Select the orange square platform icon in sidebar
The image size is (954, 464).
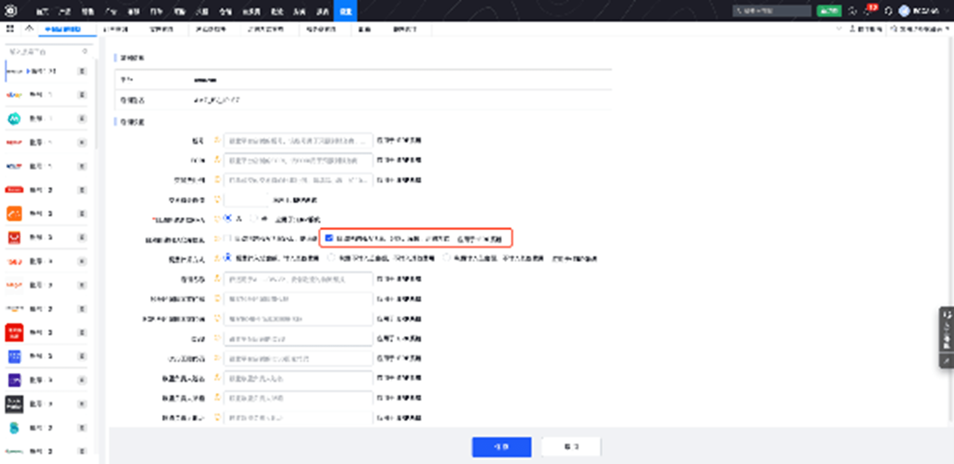(x=14, y=214)
